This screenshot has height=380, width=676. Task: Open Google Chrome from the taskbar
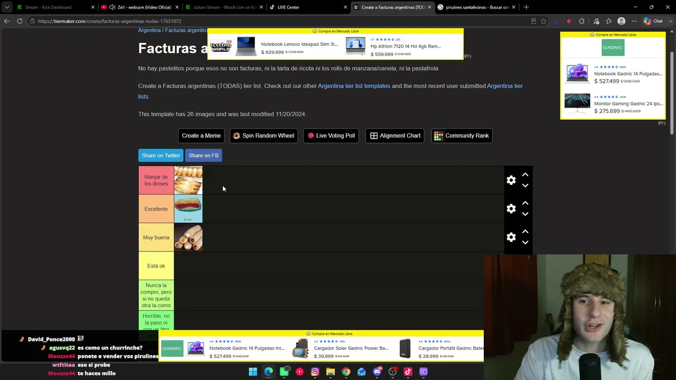[x=346, y=372]
